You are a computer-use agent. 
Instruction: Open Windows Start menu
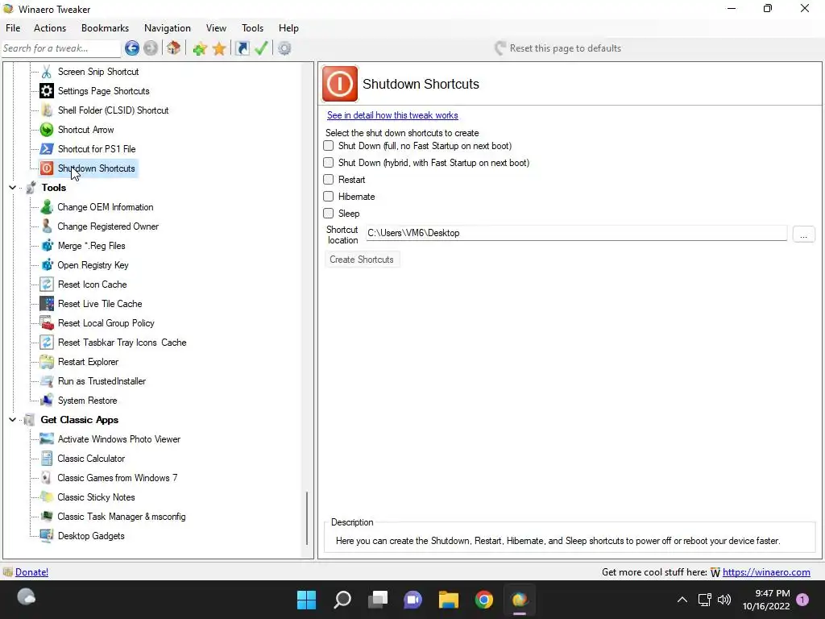pyautogui.click(x=306, y=600)
